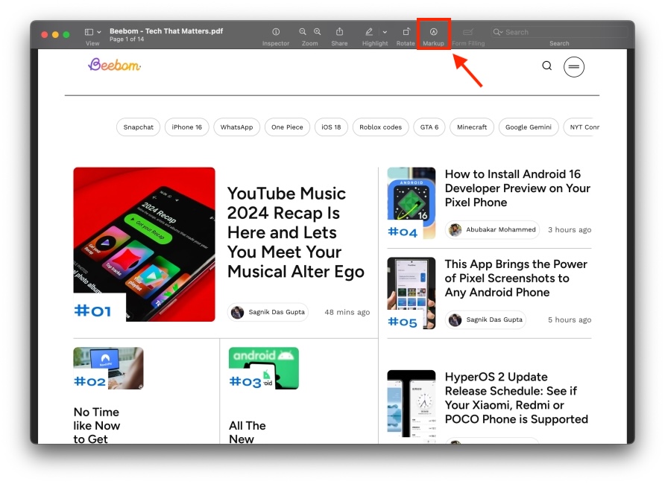Click the Form Filling toolbar icon
The height and width of the screenshot is (484, 665).
[468, 32]
